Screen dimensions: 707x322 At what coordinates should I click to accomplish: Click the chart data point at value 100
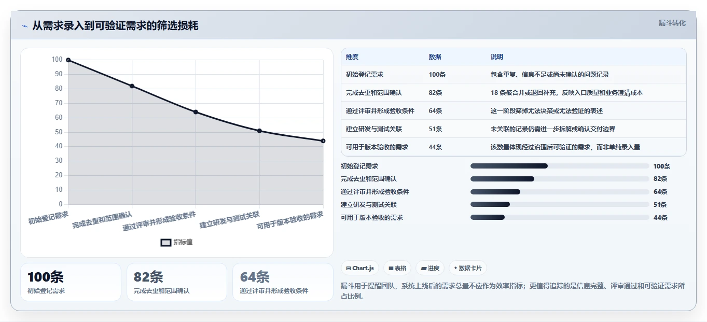(x=68, y=60)
